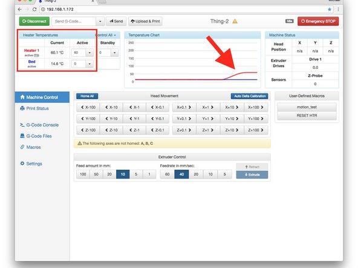Move head X-0.1

(x=158, y=107)
